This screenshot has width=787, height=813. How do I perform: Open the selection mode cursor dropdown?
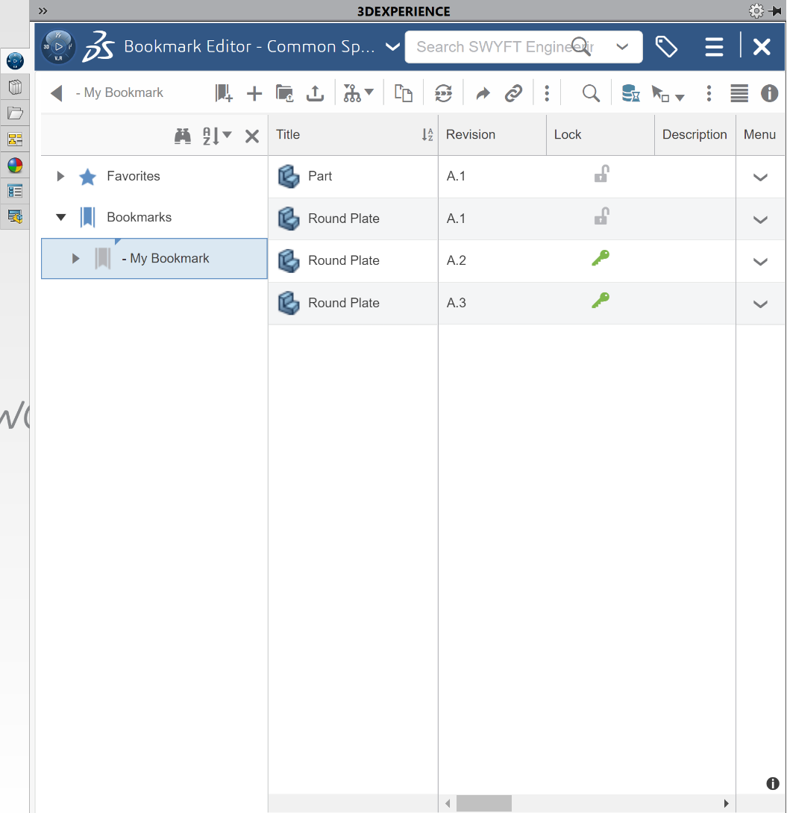(x=668, y=95)
